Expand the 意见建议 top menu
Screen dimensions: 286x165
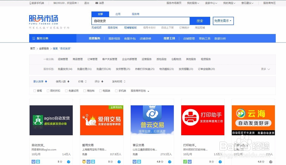tap(247, 3)
